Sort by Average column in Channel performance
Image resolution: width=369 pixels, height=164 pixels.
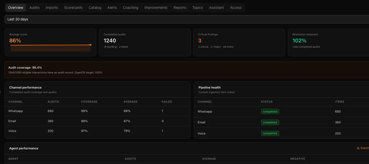click(x=130, y=102)
